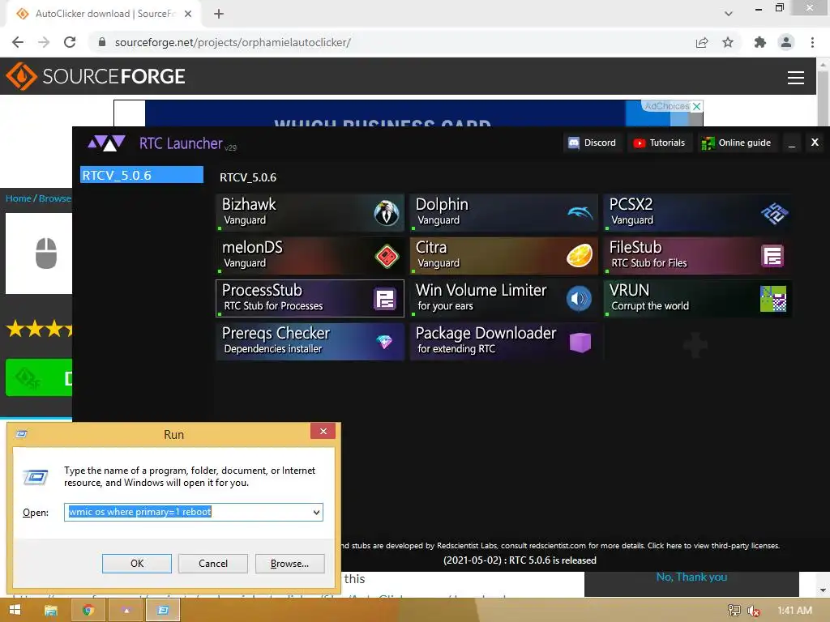Click network tray icon
The height and width of the screenshot is (622, 830).
734,611
